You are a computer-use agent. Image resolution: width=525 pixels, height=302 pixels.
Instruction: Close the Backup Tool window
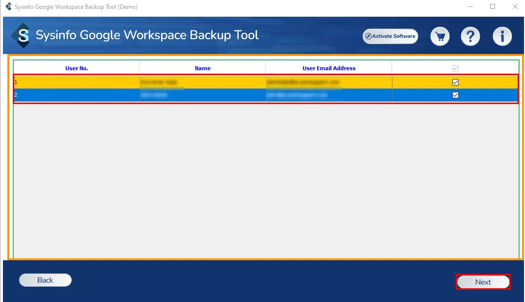pyautogui.click(x=515, y=7)
